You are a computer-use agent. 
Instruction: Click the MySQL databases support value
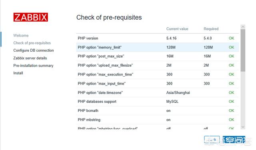click(172, 101)
